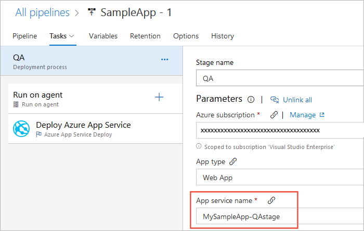This screenshot has width=364, height=231.
Task: Navigate to All pipelines breadcrumb
Action: pyautogui.click(x=42, y=12)
